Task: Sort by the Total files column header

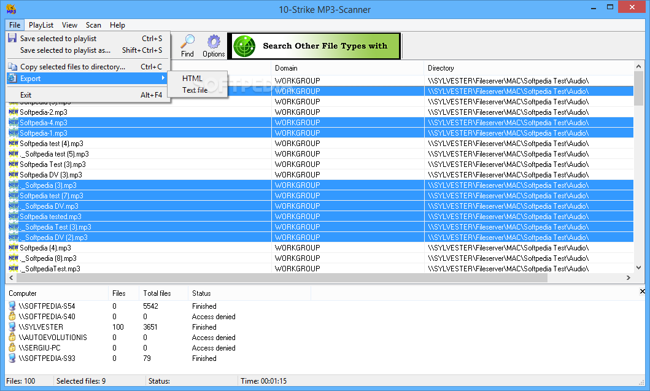Action: (163, 293)
